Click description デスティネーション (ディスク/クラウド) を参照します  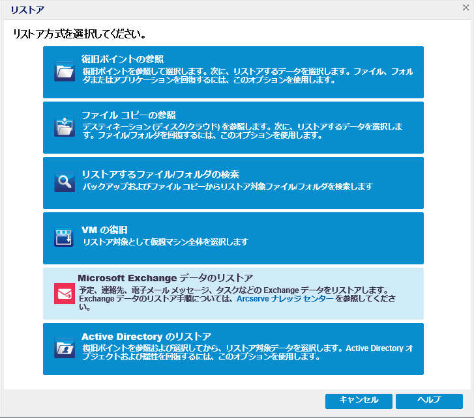[178, 127]
